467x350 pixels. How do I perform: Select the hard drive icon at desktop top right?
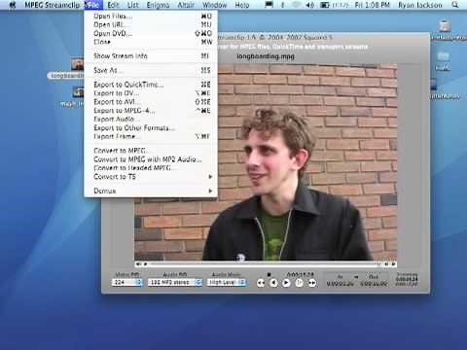tap(445, 25)
